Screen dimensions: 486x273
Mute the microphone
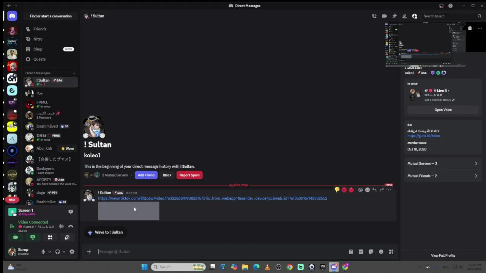click(43, 252)
